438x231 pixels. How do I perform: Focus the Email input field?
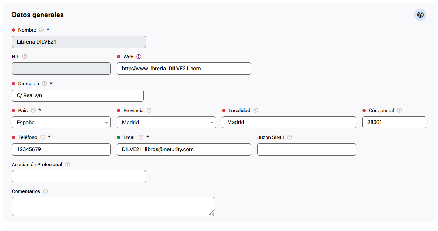point(184,149)
